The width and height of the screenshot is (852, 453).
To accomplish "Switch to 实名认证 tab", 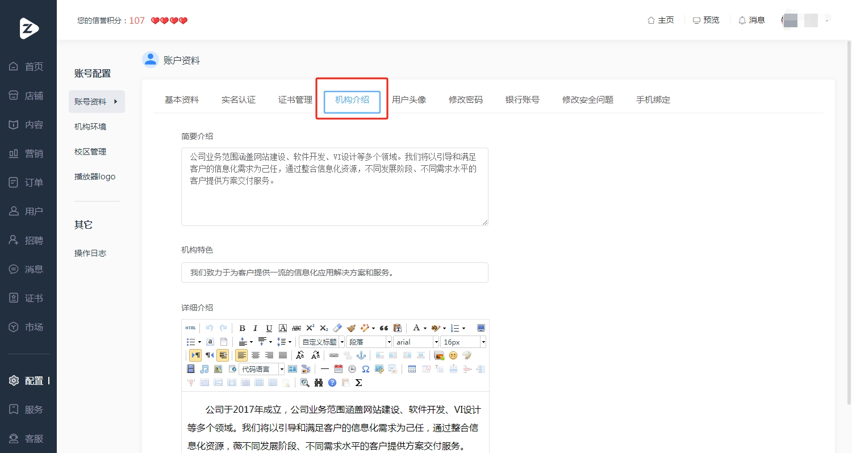I will tap(239, 100).
